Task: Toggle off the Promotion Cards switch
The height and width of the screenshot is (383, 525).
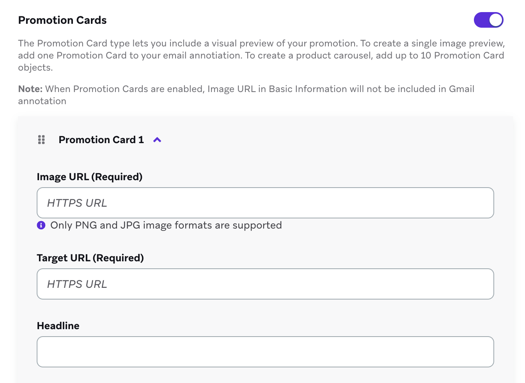Action: coord(488,20)
